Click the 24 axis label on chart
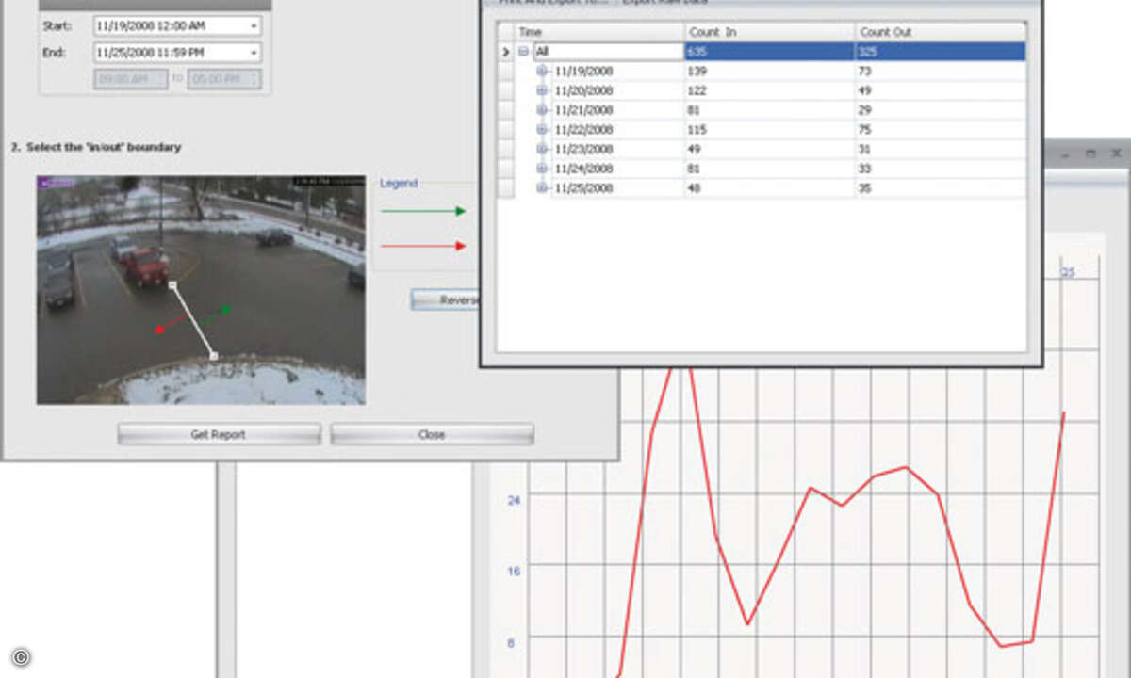Viewport: 1131px width, 678px height. (514, 500)
